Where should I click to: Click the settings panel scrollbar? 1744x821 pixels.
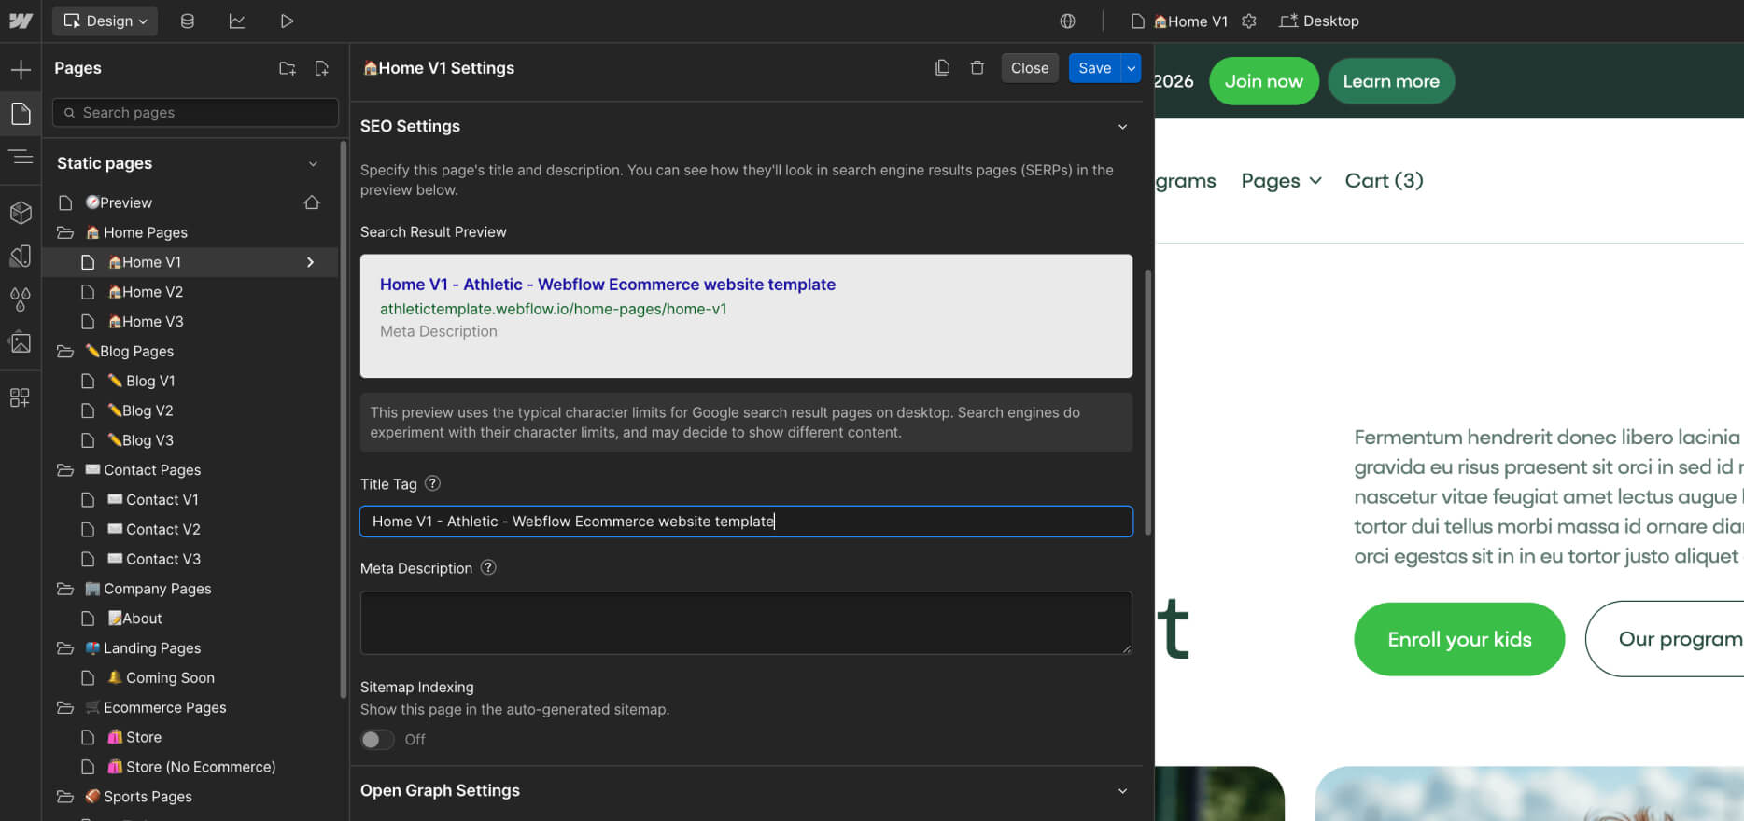1148,401
